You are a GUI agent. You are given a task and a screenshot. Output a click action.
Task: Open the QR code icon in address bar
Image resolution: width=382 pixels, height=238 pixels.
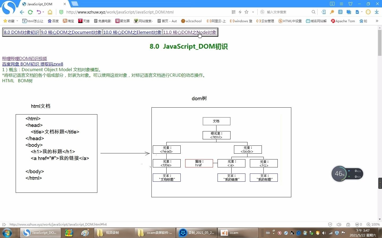pyautogui.click(x=233, y=12)
